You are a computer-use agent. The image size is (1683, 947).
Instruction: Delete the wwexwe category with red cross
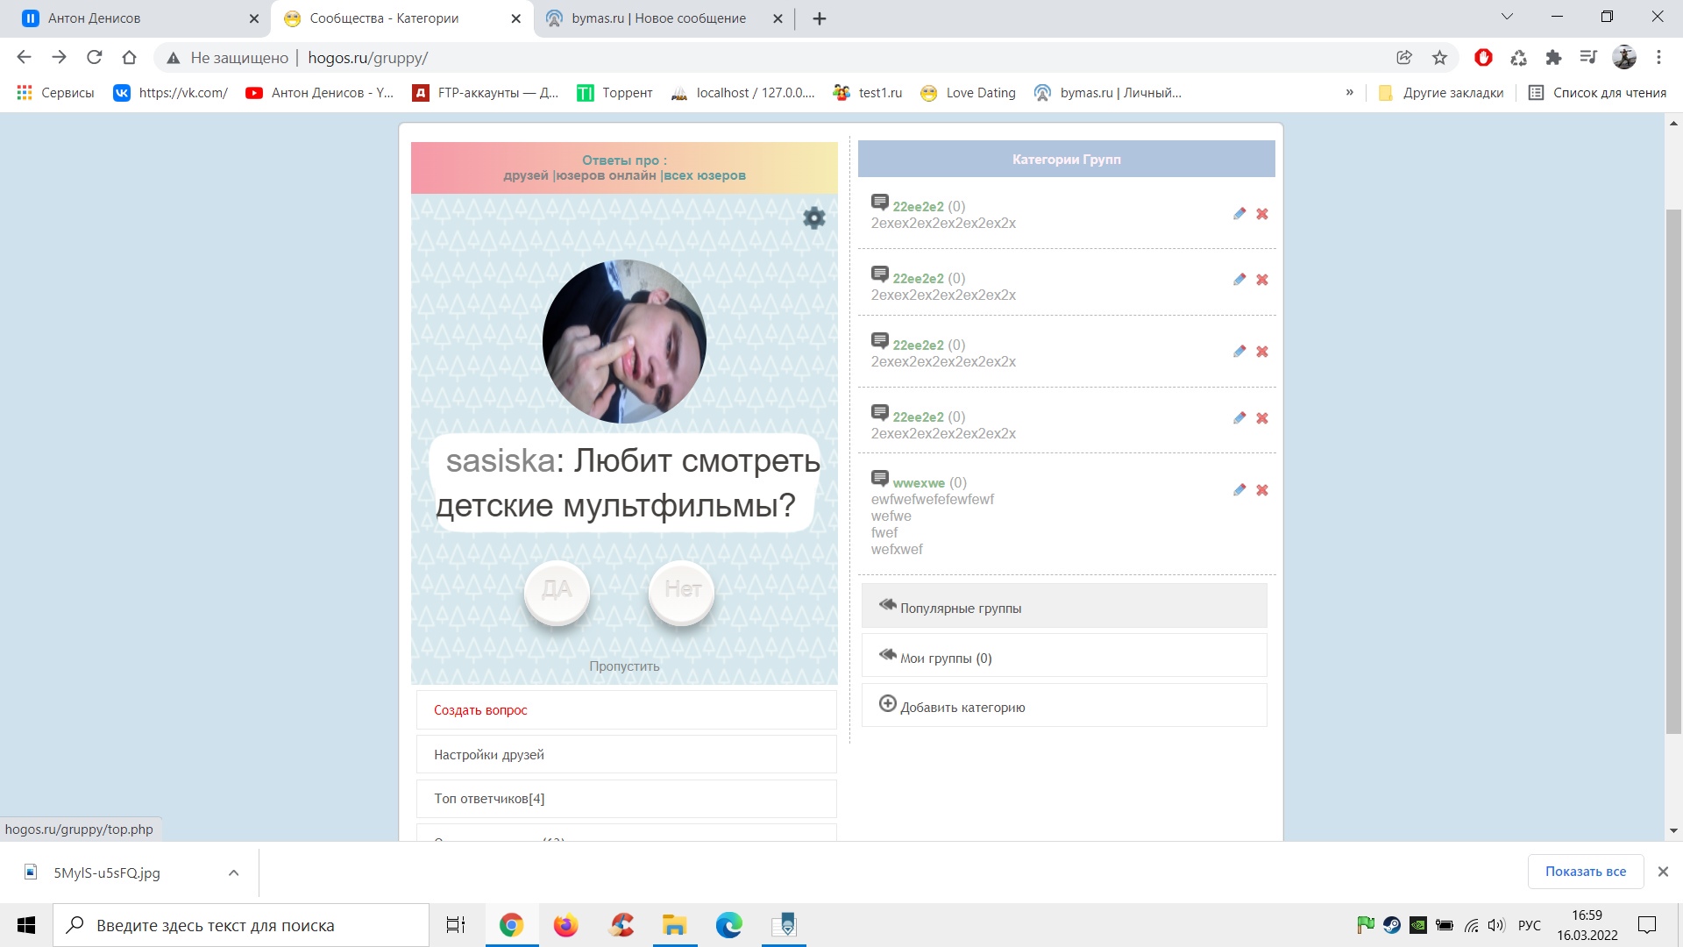tap(1262, 490)
